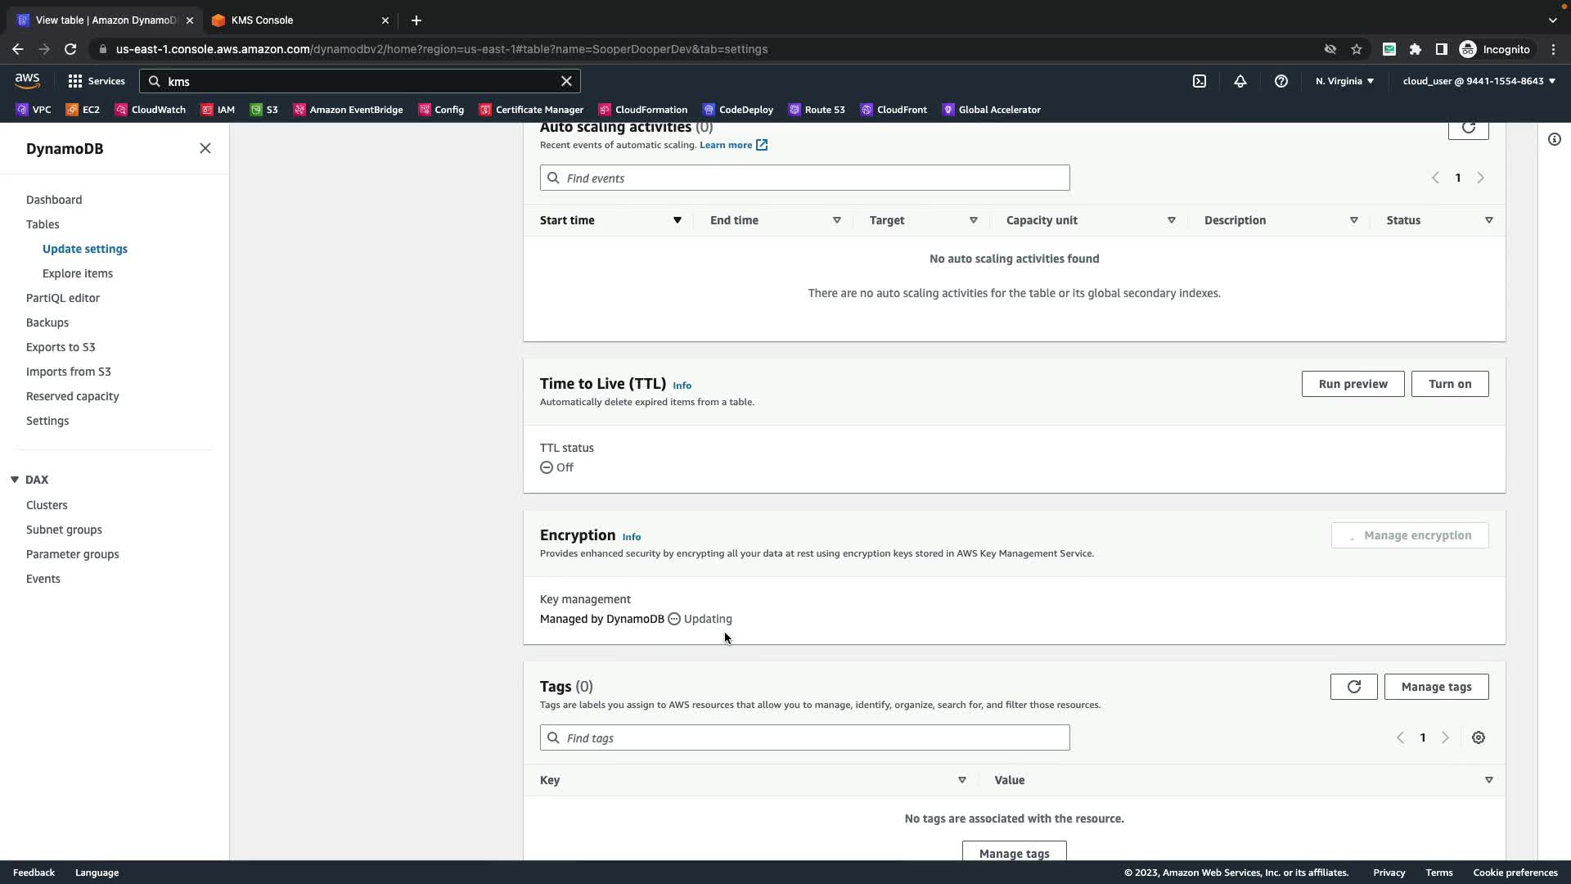Open Explore items in sidebar

point(78,273)
